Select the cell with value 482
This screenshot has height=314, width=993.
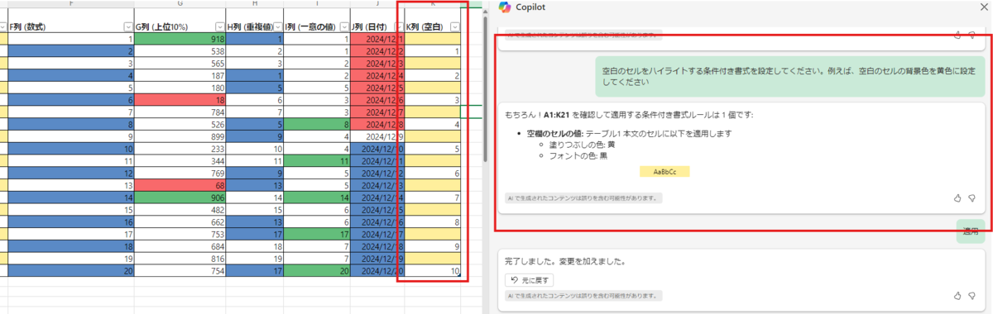[x=180, y=211]
